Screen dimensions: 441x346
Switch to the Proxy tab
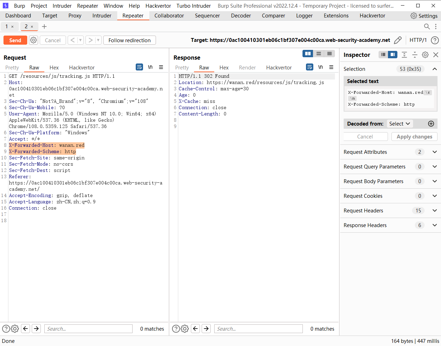(75, 16)
